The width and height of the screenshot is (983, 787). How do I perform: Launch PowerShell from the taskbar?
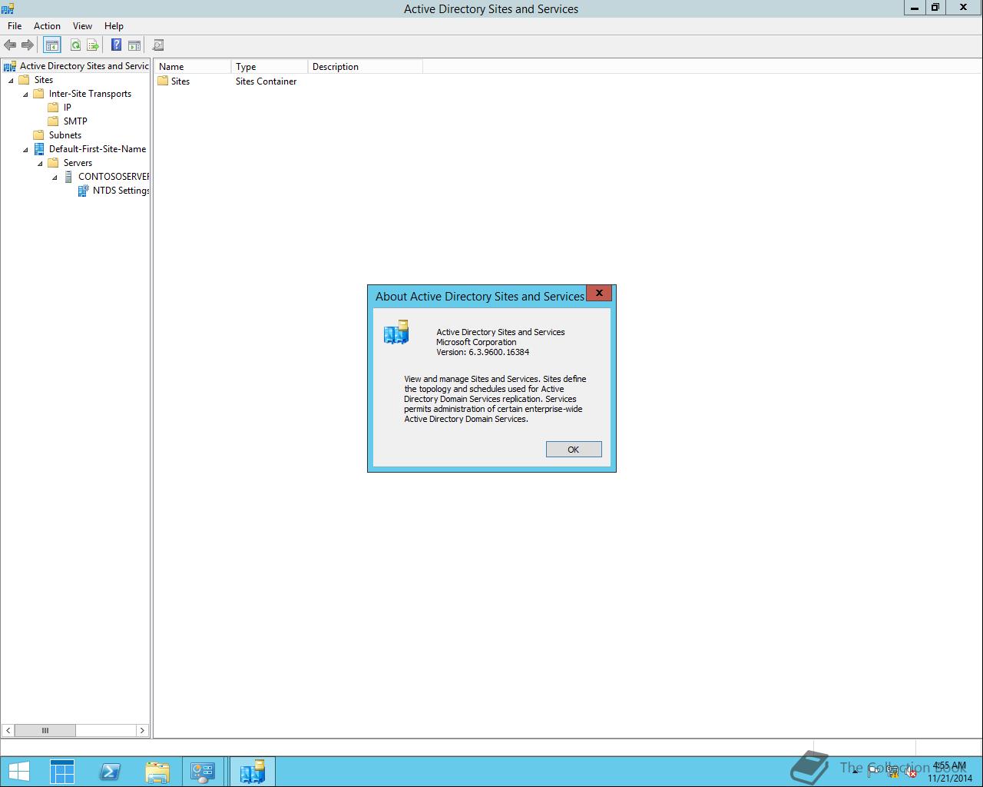coord(110,772)
